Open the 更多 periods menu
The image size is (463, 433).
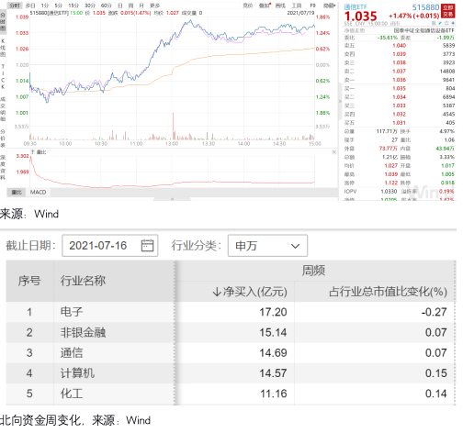[x=155, y=6]
